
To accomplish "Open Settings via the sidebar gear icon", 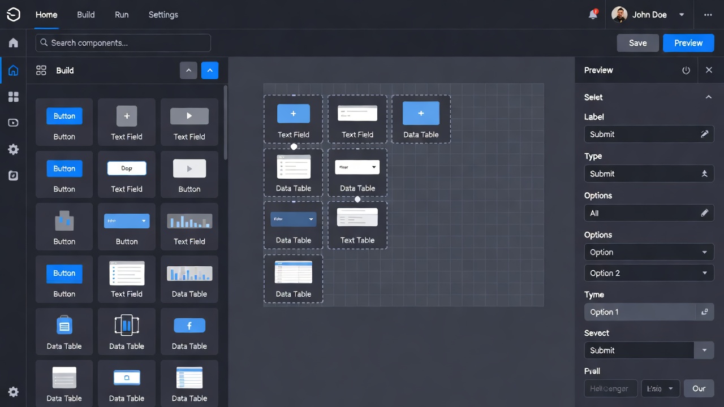I will [x=14, y=149].
